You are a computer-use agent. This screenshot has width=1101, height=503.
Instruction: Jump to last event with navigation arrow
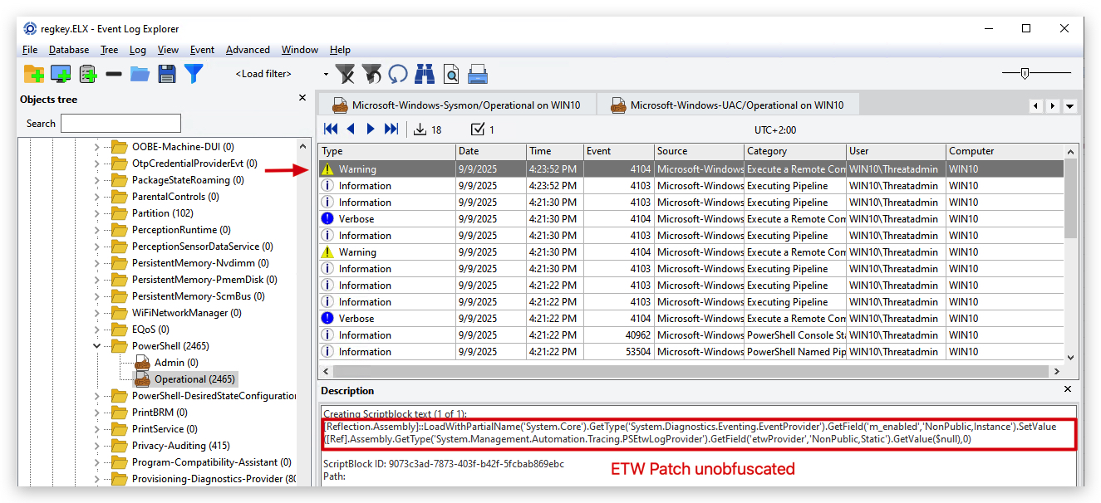coord(391,129)
